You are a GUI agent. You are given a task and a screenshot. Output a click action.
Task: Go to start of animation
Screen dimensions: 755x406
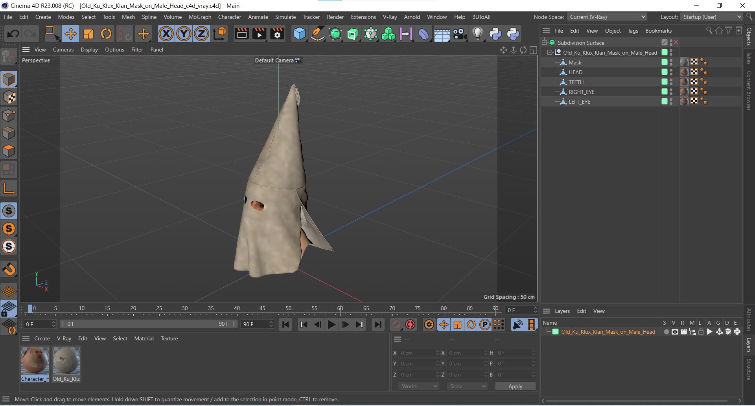coord(286,324)
